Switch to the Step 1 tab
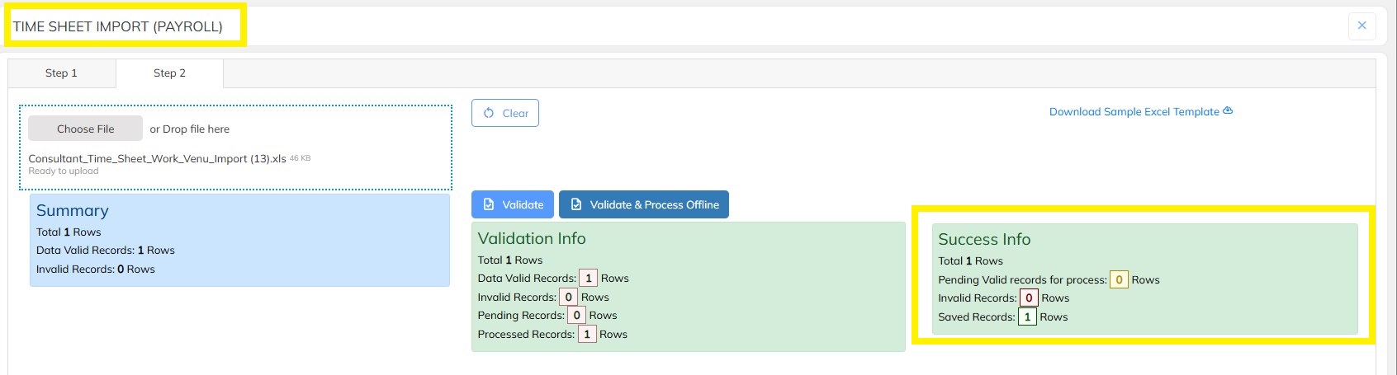The image size is (1397, 375). pos(61,73)
